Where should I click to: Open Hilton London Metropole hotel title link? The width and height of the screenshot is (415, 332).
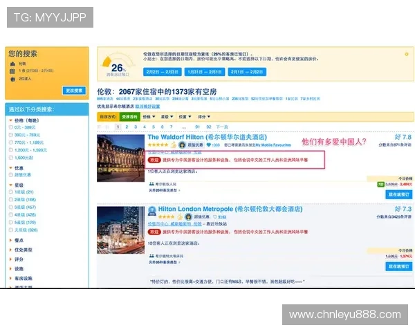pyautogui.click(x=230, y=209)
